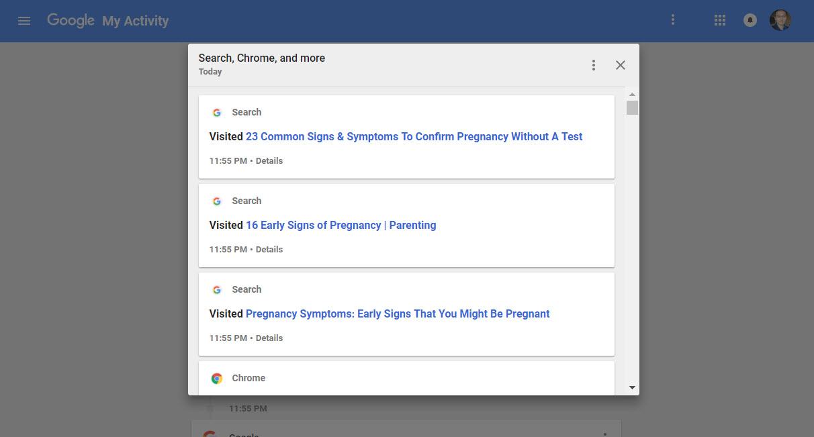814x437 pixels.
Task: Open the dialog's three-dot more options
Action: [x=594, y=65]
